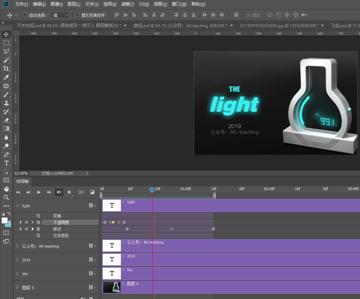Expand the 图层 0 track
This screenshot has width=360, height=299.
pos(17,287)
